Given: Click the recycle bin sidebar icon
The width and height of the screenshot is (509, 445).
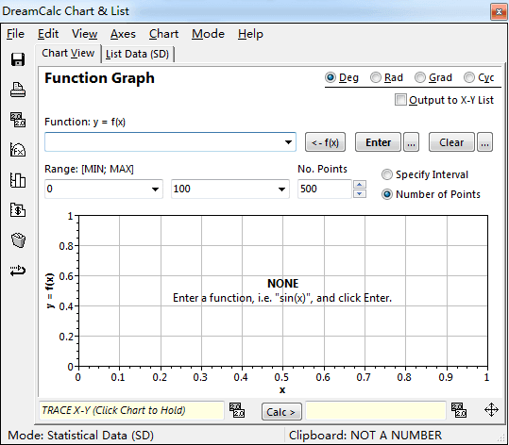Looking at the screenshot, I should click(x=18, y=240).
